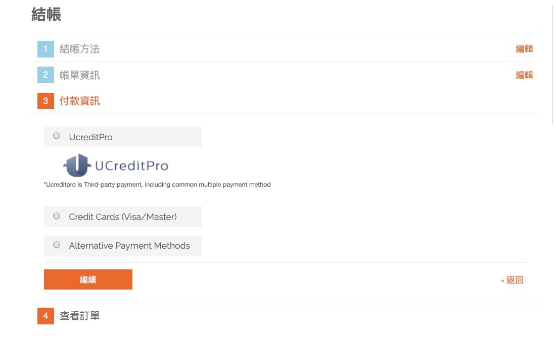556x341 pixels.
Task: Select the UcreditPro radio button
Action: [57, 136]
